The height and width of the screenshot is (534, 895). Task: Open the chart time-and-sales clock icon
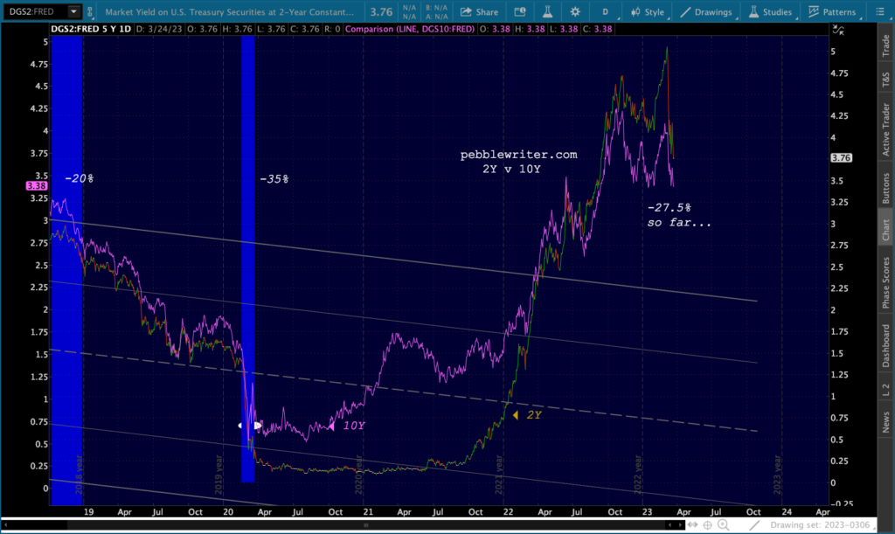tap(519, 12)
